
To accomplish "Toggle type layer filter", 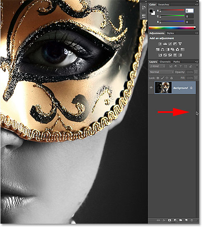I will click(181, 66).
